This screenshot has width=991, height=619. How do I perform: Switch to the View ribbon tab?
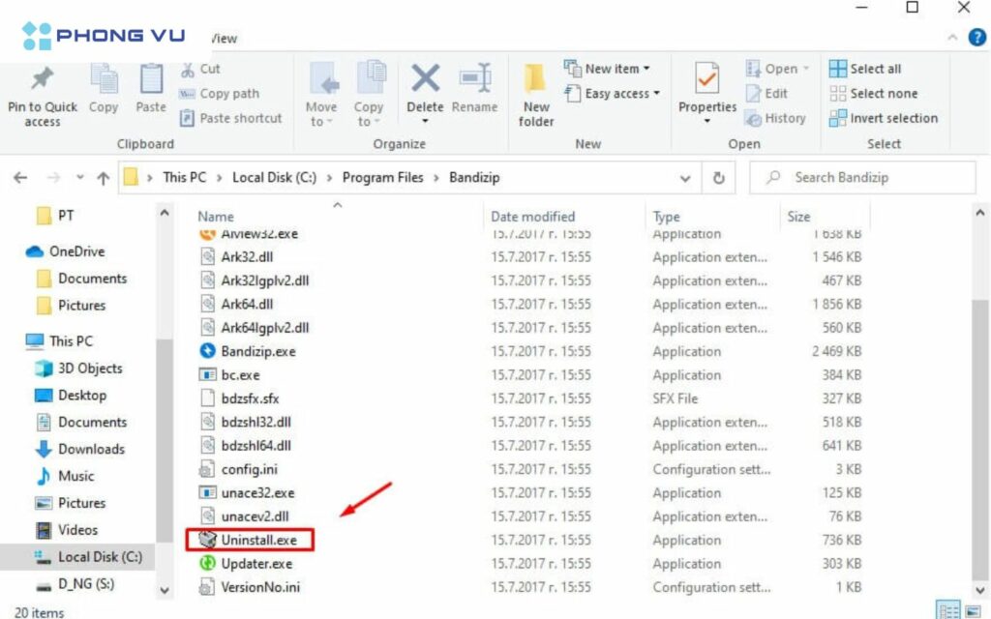(223, 39)
